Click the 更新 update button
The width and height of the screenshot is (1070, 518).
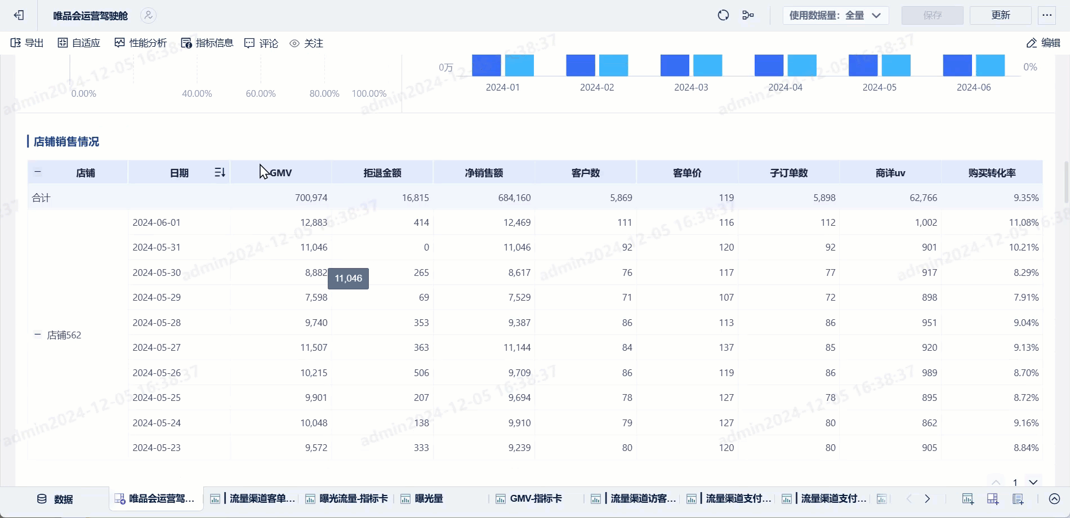click(x=1000, y=15)
